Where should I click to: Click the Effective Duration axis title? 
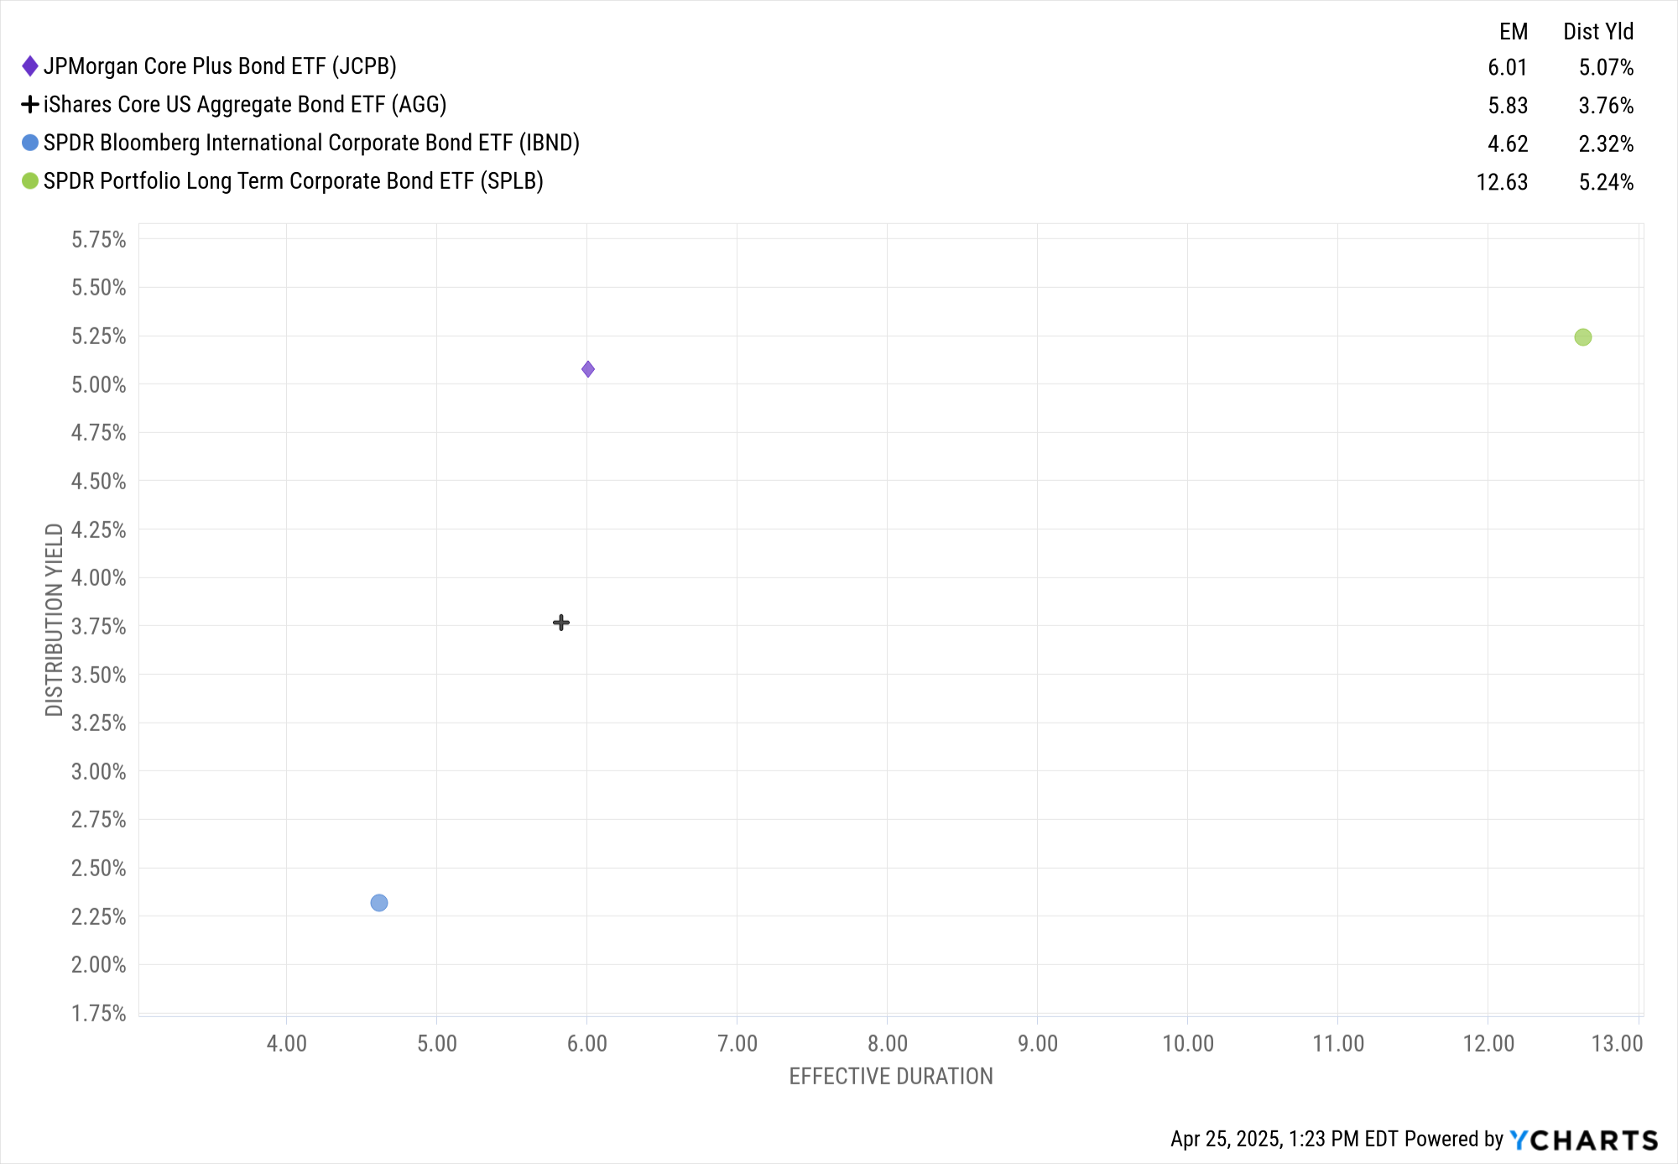pyautogui.click(x=891, y=1077)
